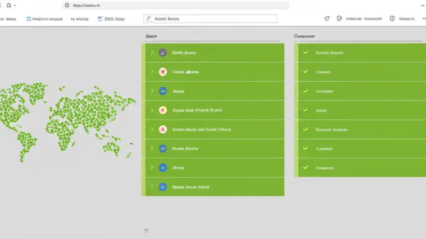Switch to the second tab in the top navigation
This screenshot has height=239, width=426.
(44, 19)
